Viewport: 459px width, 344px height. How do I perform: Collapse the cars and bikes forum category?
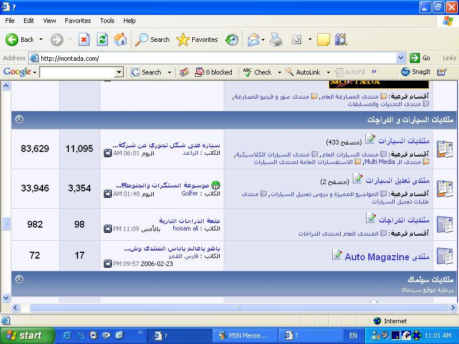pyautogui.click(x=19, y=119)
